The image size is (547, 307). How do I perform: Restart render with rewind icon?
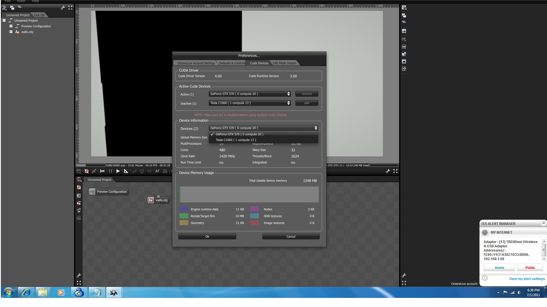click(102, 171)
